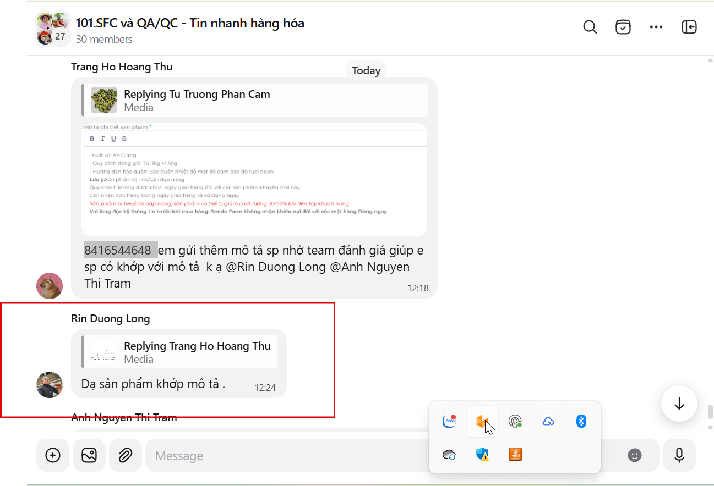Click the 30 members label
The image size is (714, 486).
point(104,39)
